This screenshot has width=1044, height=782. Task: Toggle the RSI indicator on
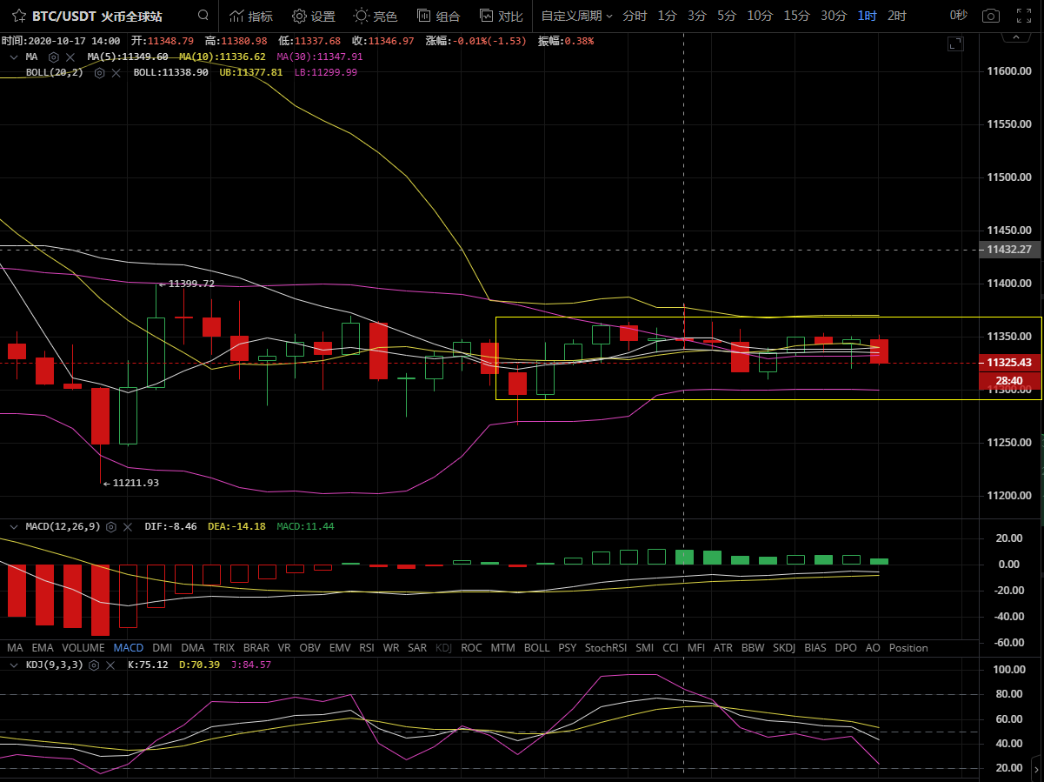(x=367, y=648)
